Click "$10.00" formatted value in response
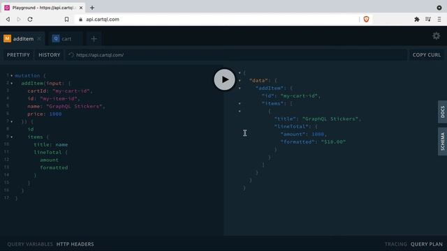Viewport: 447px width, 251px height. pos(333,142)
